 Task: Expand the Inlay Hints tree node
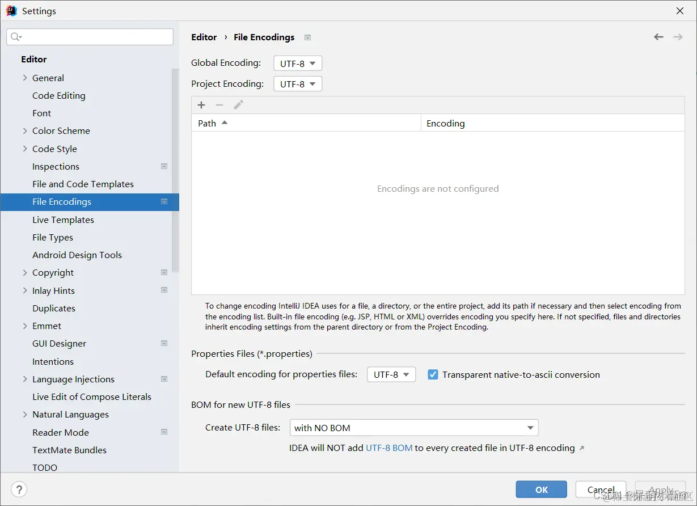click(x=25, y=290)
